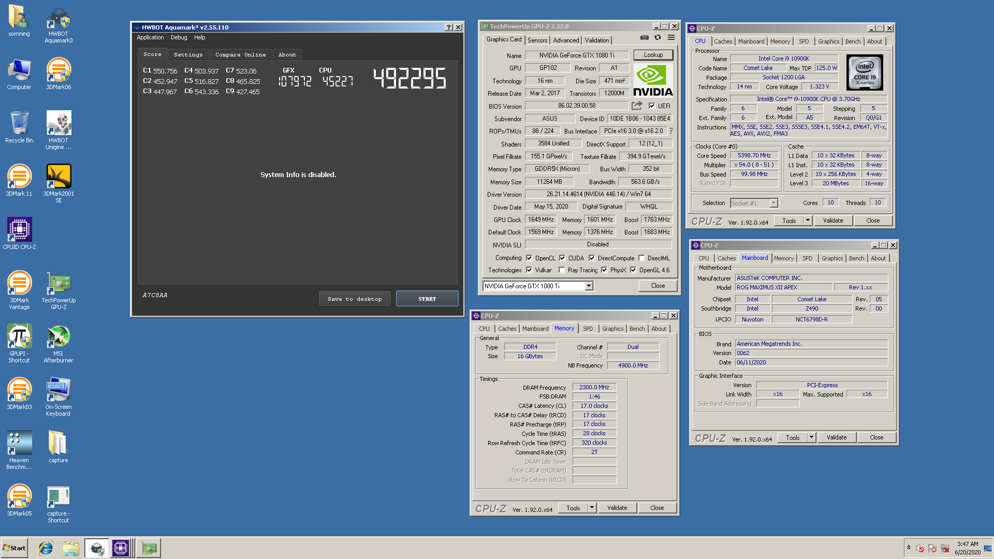
Task: Open the Recycle Bin icon
Action: [19, 127]
